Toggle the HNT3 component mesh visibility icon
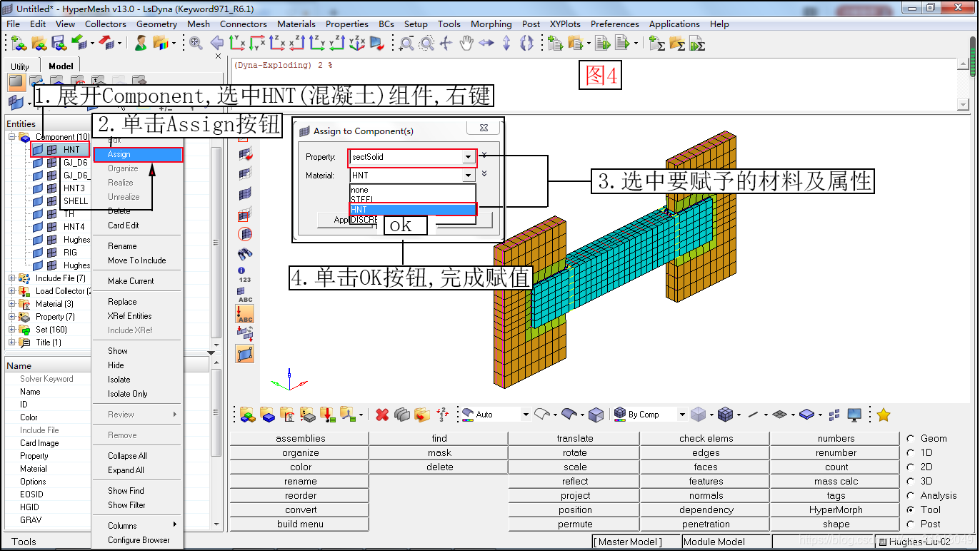Screen dimensions: 980x553 [x=51, y=188]
